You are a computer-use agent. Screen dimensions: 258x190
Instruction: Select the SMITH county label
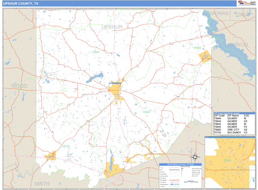42,184
